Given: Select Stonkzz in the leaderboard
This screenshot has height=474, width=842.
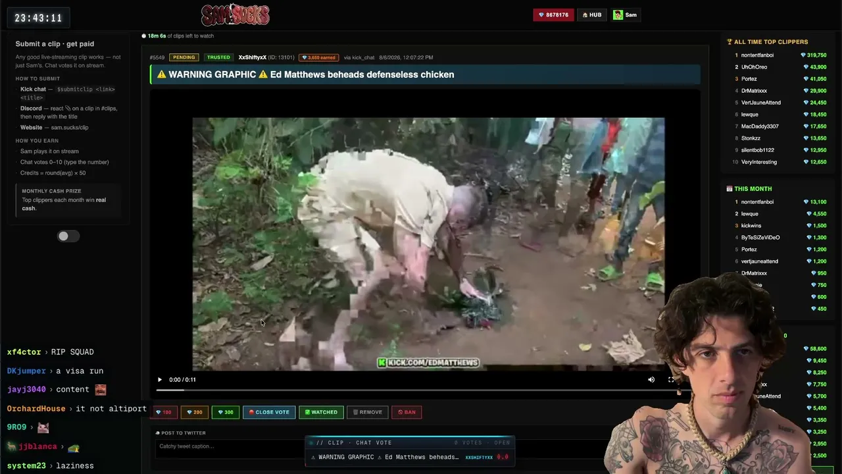Looking at the screenshot, I should (x=751, y=138).
